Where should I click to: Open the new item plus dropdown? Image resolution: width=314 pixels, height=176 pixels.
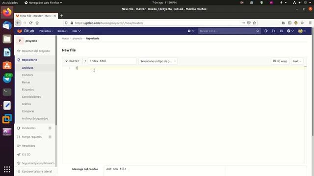pos(191,31)
